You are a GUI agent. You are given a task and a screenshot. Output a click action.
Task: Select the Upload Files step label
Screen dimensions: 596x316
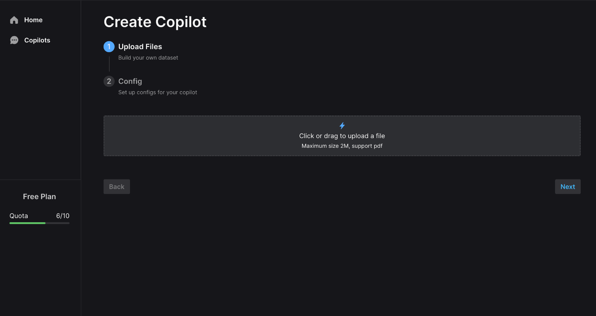click(140, 47)
